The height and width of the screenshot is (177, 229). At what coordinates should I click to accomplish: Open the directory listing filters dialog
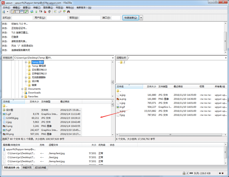tap(55, 12)
